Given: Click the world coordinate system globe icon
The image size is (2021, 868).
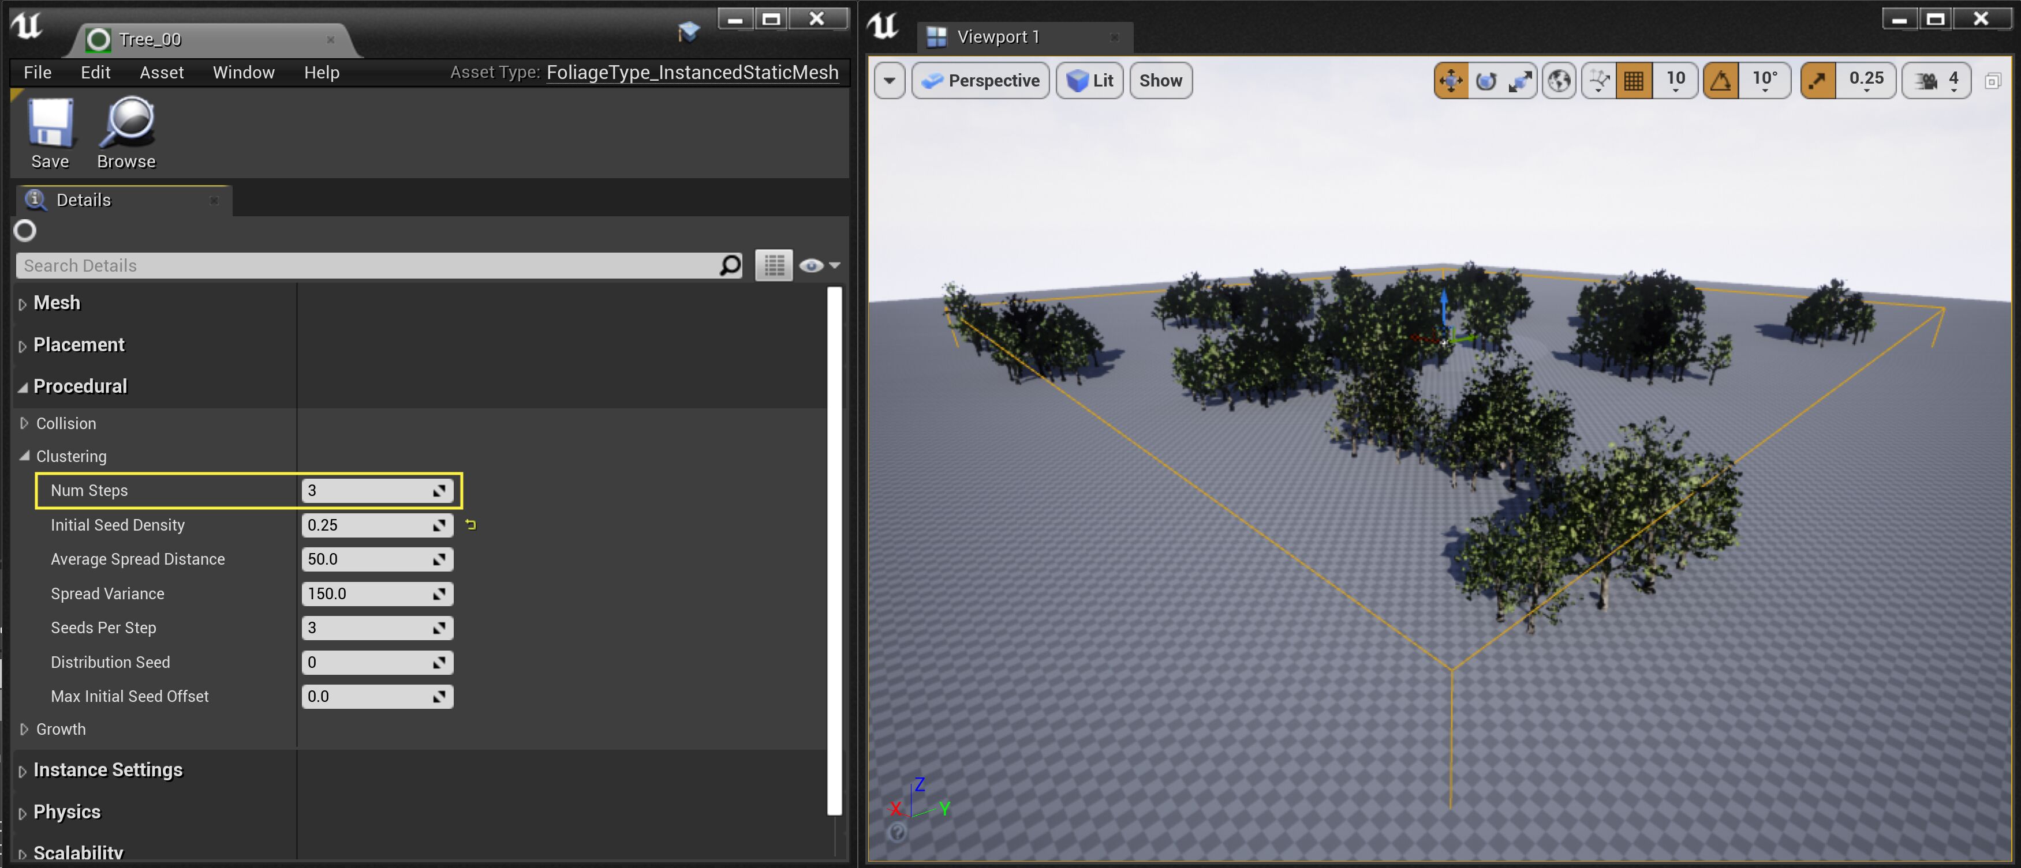Looking at the screenshot, I should [x=1560, y=81].
